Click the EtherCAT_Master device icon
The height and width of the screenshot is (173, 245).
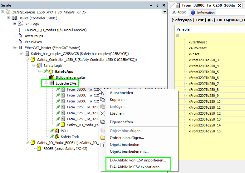pos(21,48)
